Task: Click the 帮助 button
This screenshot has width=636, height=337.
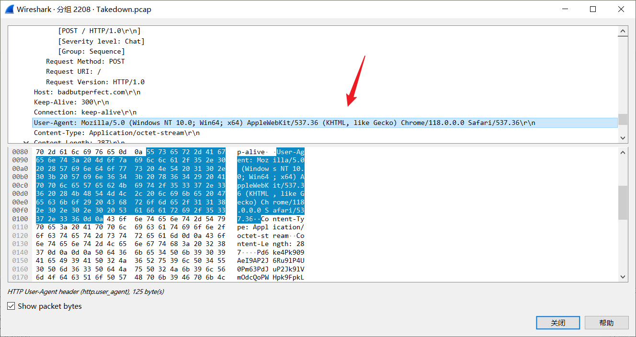Action: 606,323
